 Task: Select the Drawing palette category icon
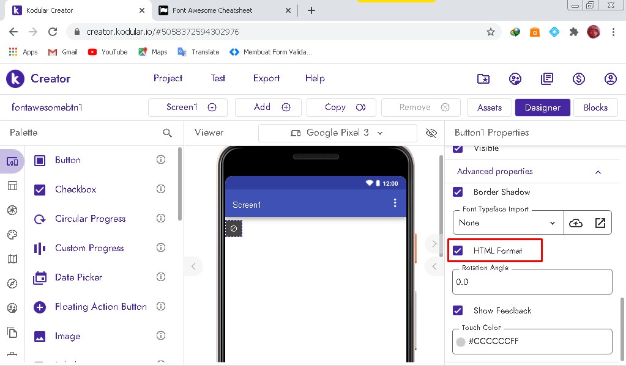pyautogui.click(x=12, y=235)
